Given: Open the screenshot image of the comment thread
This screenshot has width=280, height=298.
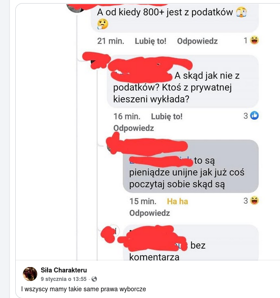Looking at the screenshot, I should click(x=148, y=132).
